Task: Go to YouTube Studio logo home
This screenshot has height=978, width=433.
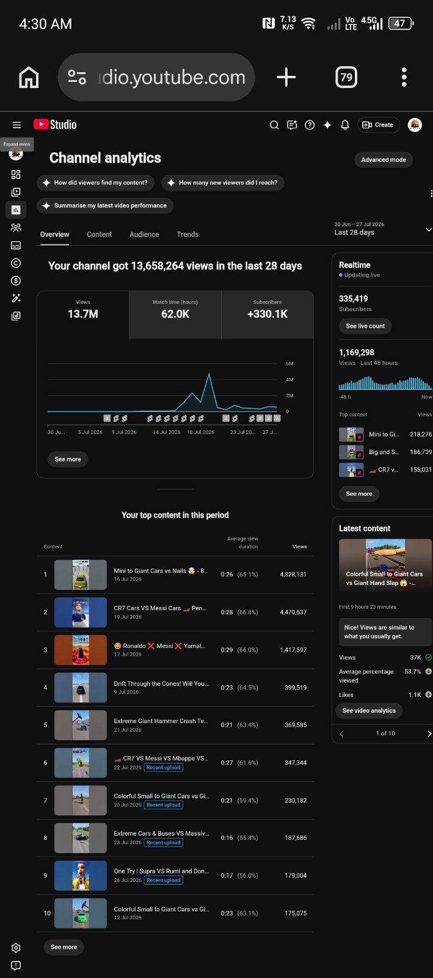Action: 55,125
